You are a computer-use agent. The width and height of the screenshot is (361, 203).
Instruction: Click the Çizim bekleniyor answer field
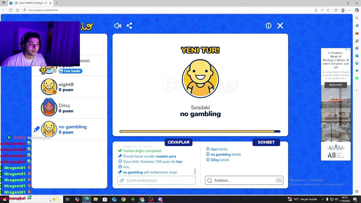pos(156,180)
